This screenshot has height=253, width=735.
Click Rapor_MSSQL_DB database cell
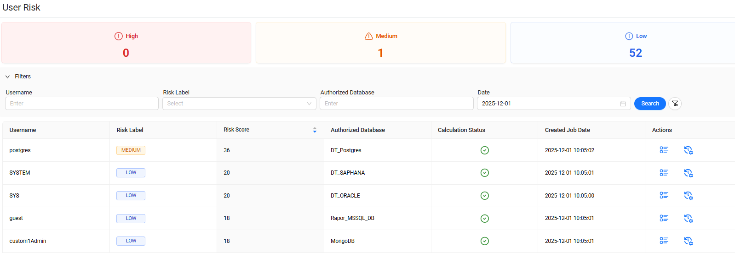click(352, 218)
